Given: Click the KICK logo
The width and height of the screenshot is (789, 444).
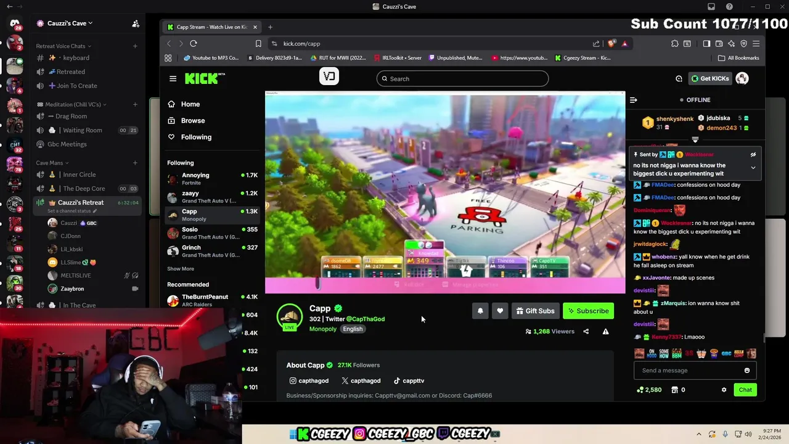Looking at the screenshot, I should pos(205,78).
